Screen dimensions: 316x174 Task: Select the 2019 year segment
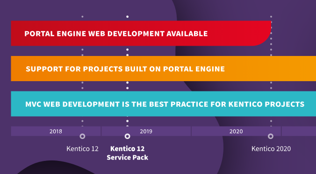tap(146, 132)
